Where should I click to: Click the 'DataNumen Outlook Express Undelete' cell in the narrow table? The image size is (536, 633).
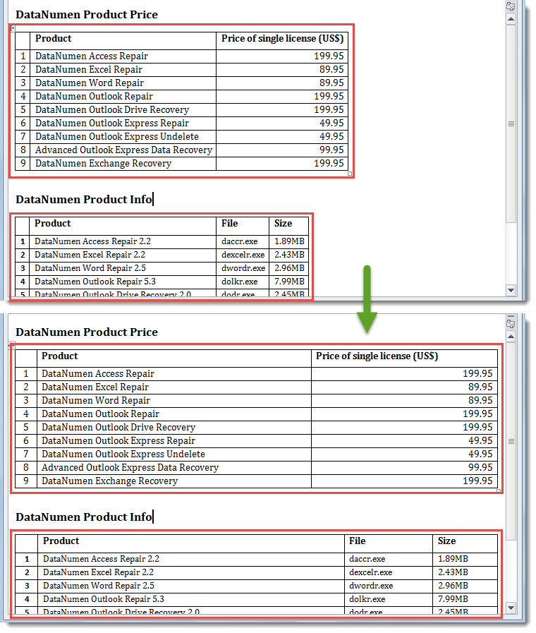117,137
